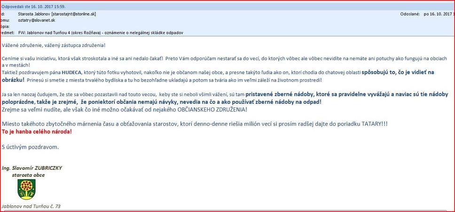455x212 pixels.
Task: Click the sentence starting 'Miesto takéhoto zbytočného márnenia'
Action: pos(195,124)
